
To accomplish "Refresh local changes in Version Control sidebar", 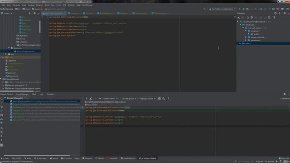I will click(2, 99).
